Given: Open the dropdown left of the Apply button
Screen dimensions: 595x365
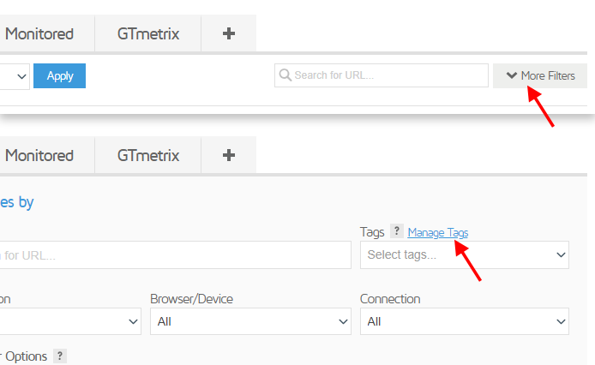Looking at the screenshot, I should (15, 76).
